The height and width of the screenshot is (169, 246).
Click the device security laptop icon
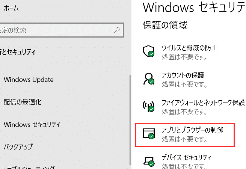[x=148, y=160]
